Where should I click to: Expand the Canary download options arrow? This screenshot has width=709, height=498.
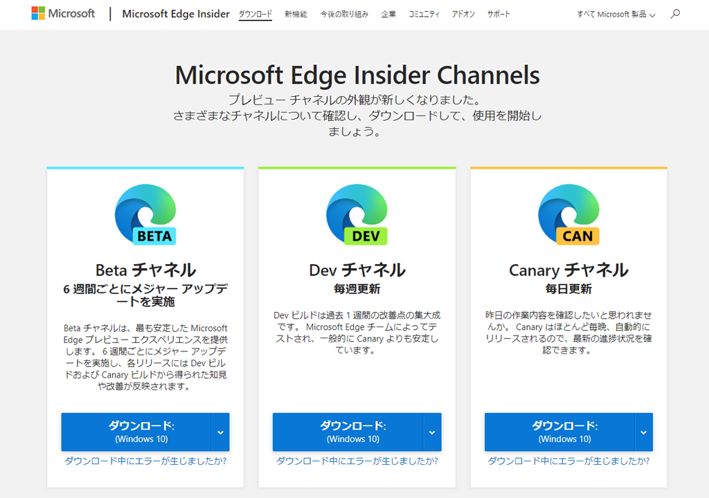tap(644, 432)
